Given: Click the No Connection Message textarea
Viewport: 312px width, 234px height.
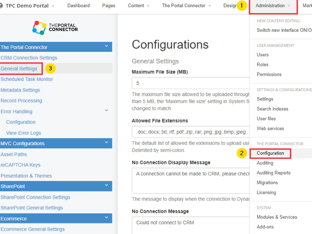Looking at the screenshot, I should point(191,225).
